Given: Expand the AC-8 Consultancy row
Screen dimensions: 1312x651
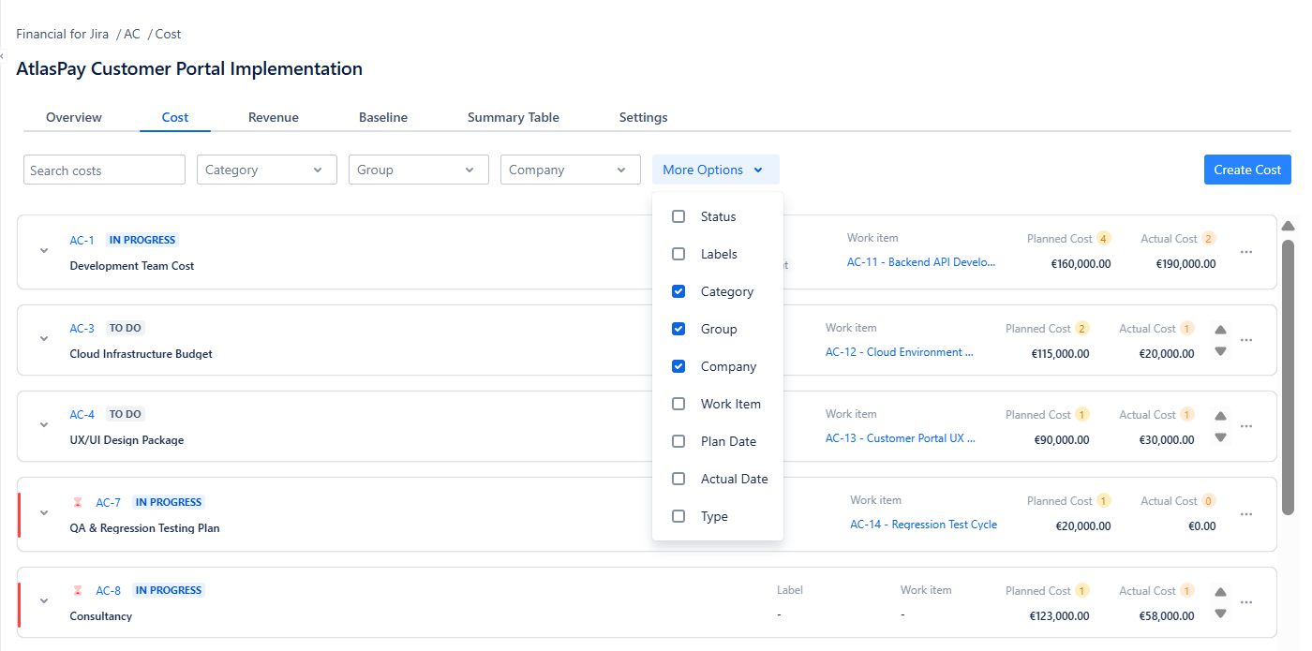Looking at the screenshot, I should point(44,601).
